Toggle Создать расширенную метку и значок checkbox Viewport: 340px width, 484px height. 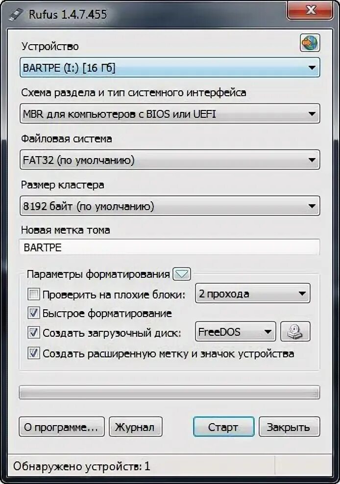click(34, 353)
